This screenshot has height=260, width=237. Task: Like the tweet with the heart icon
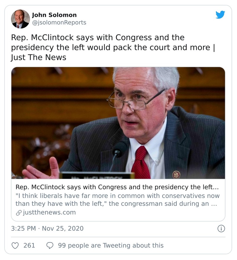(15, 245)
